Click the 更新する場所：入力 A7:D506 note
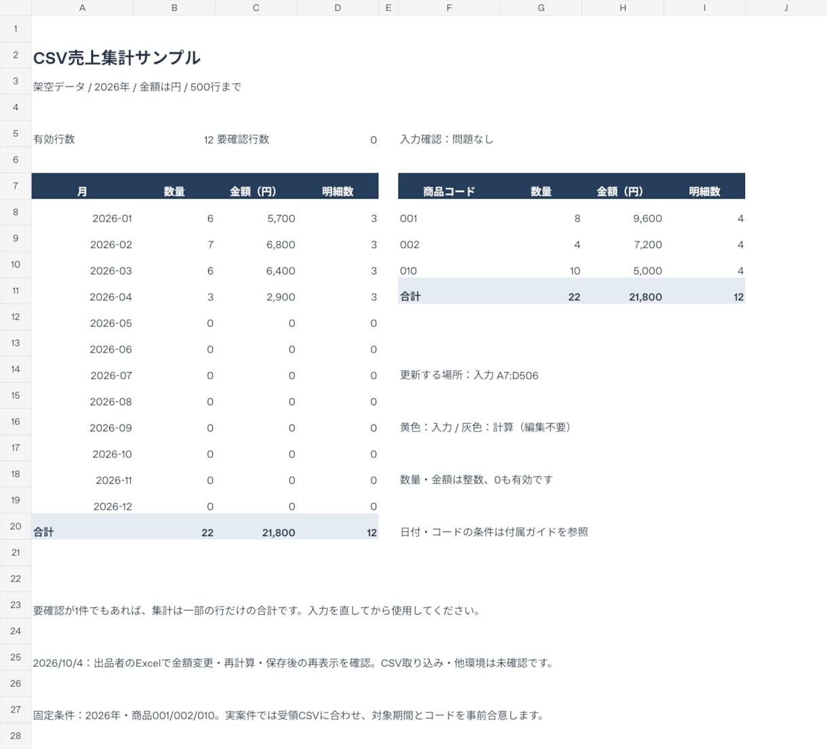The height and width of the screenshot is (749, 827). 469,375
